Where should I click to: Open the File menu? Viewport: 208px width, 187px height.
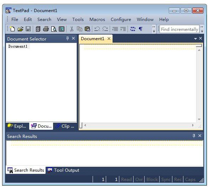coord(15,20)
